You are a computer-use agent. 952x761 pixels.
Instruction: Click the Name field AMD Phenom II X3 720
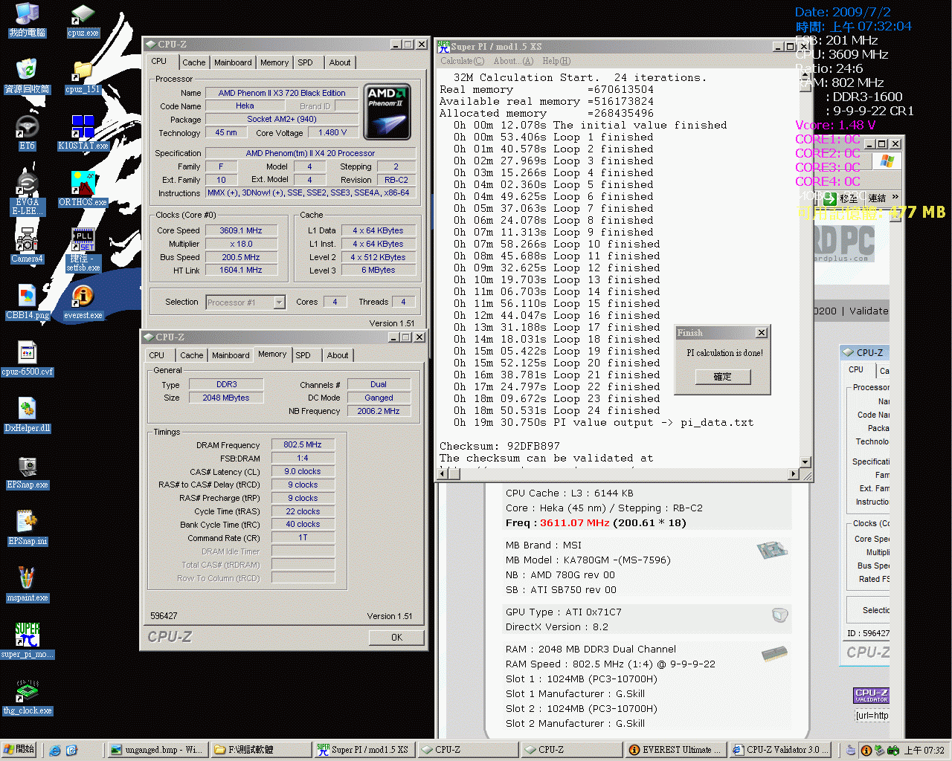[x=282, y=94]
